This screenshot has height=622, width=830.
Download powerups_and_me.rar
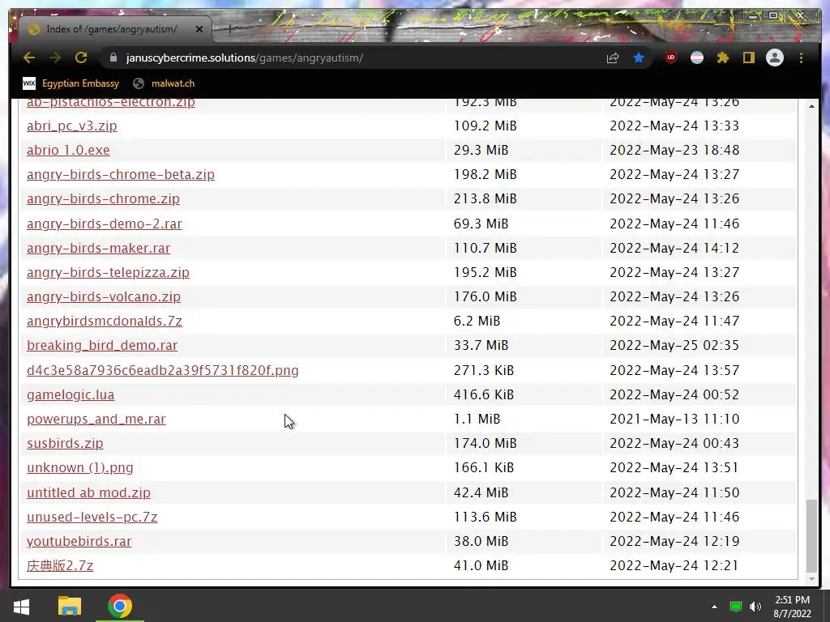[x=96, y=419]
